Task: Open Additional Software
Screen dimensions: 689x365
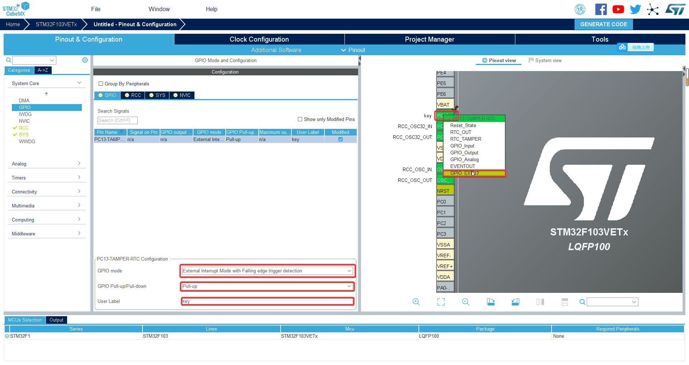Action: click(276, 50)
